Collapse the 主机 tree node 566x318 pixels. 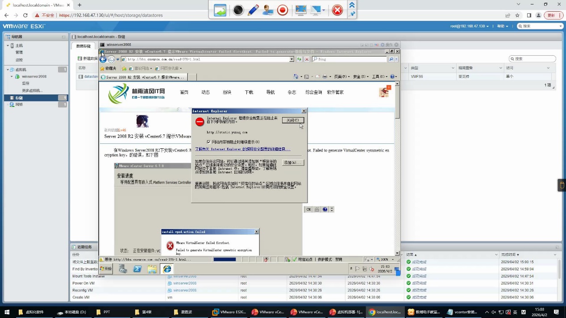8,46
